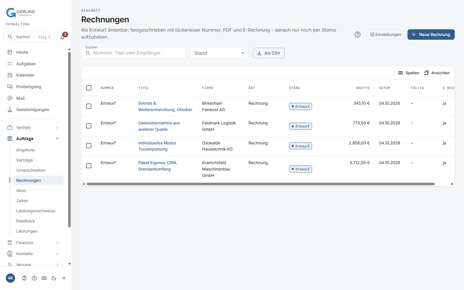
Task: Go to Kalender in sidebar
Action: (x=34, y=75)
